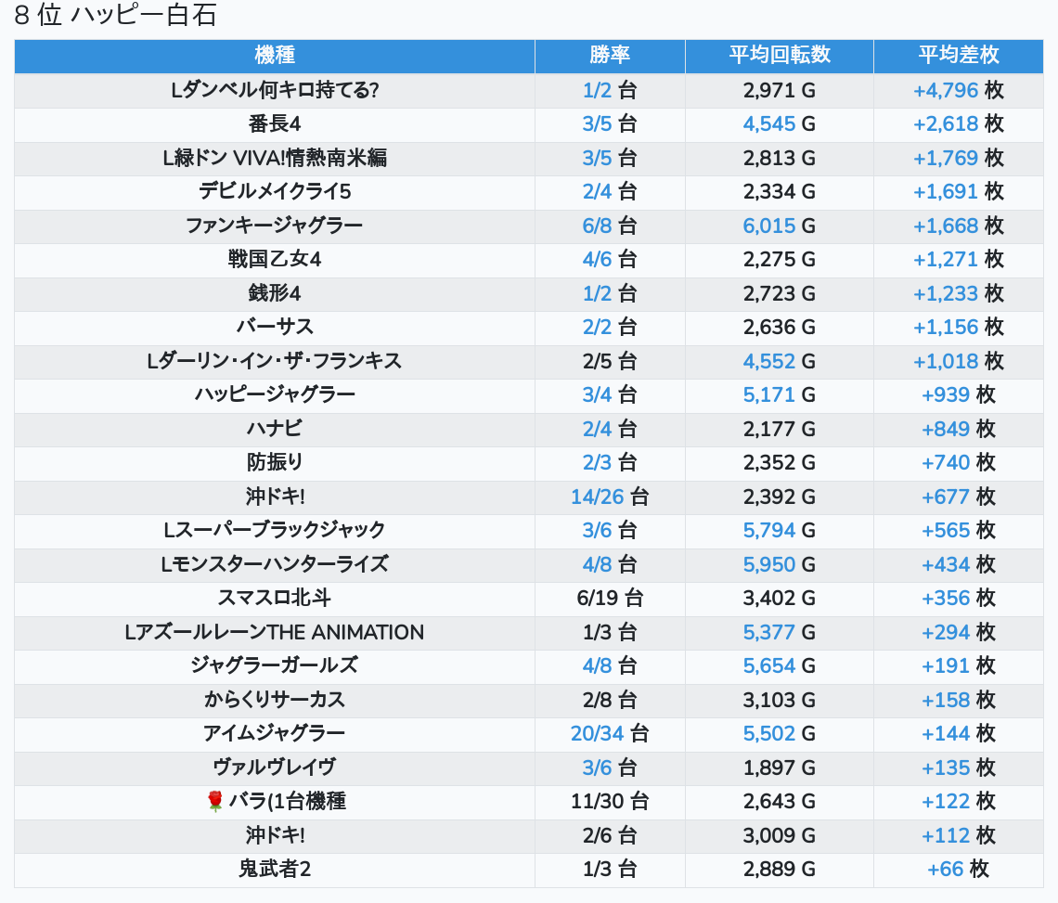Click the +144 枚 difference value
1058x903 pixels.
coord(958,733)
